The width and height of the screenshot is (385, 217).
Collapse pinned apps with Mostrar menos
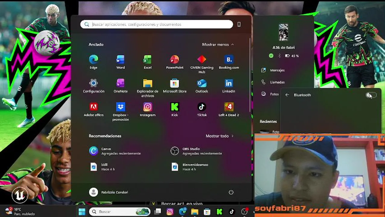pos(218,44)
